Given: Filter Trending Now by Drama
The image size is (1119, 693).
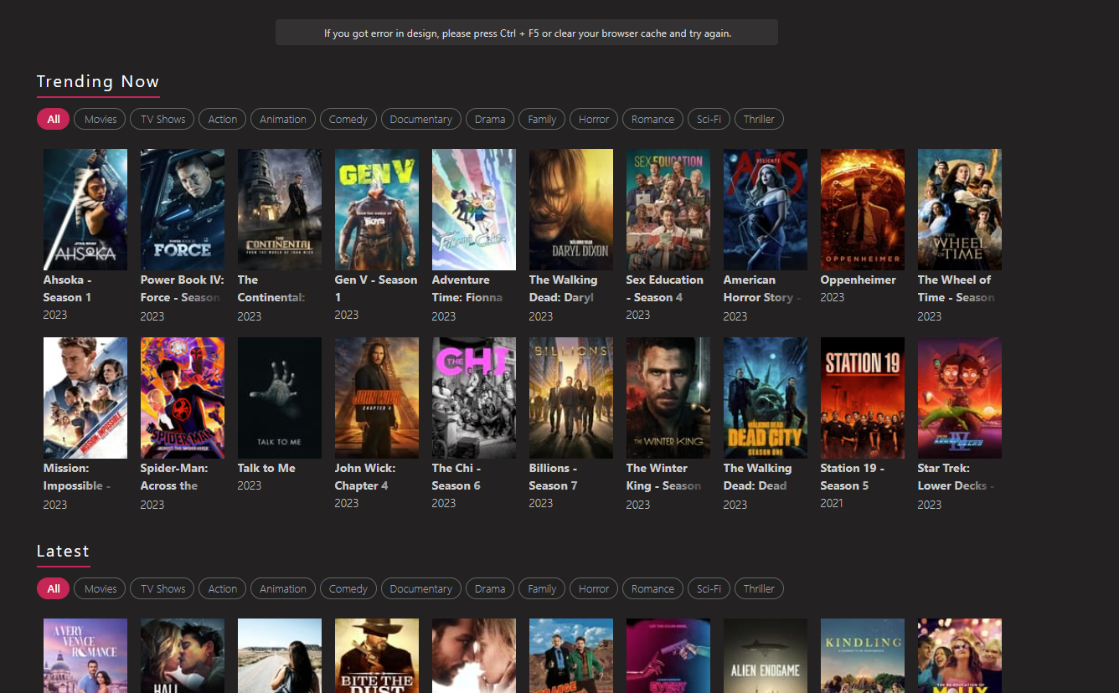Looking at the screenshot, I should pos(490,119).
